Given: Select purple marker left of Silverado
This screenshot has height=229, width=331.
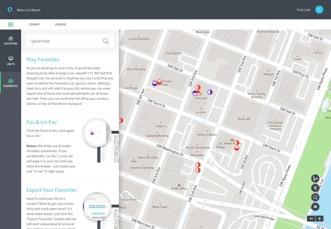Looking at the screenshot, I should click(195, 93).
